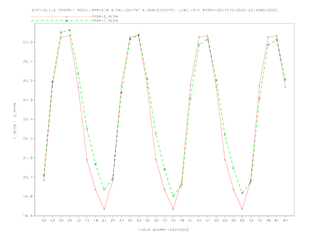The width and height of the screenshot is (311, 240).
Task: Click the F_MEAN circle marker at hour 84
Action: pos(285,80)
